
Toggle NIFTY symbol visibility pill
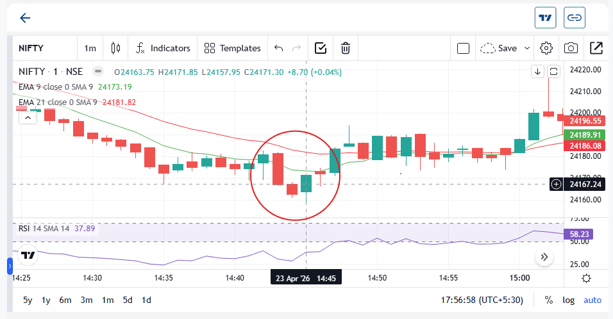pos(98,72)
